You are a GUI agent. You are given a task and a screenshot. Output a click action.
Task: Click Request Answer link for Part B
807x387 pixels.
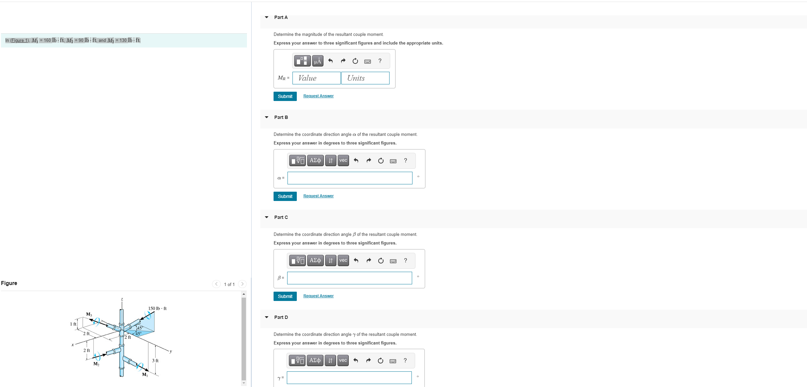point(318,196)
